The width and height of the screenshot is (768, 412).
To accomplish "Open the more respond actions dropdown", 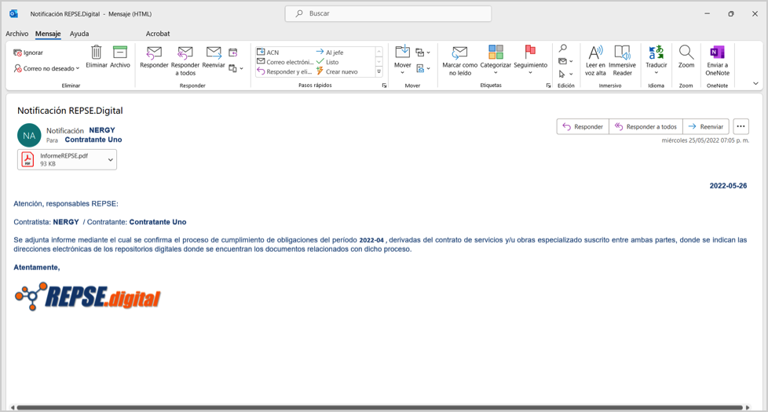I will [236, 68].
